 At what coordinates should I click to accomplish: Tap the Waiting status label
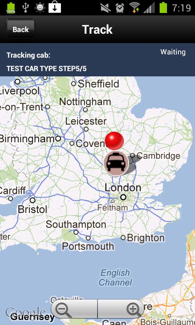(x=173, y=52)
